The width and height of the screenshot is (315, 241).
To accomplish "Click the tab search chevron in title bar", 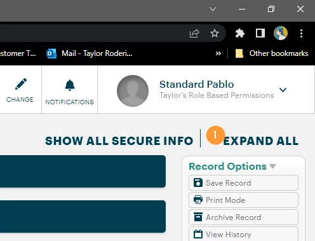I will pyautogui.click(x=213, y=9).
